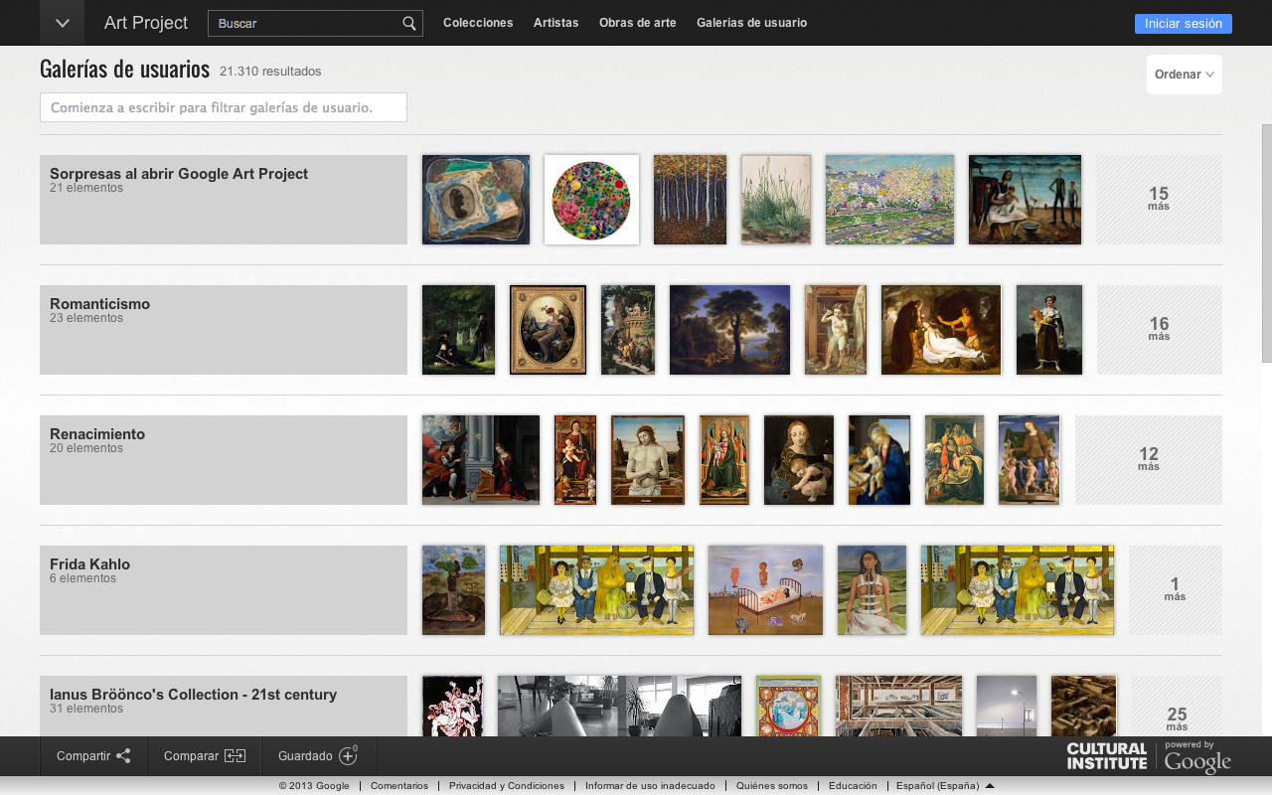Open Informar de uso inadecuado link
1272x795 pixels.
click(x=650, y=785)
